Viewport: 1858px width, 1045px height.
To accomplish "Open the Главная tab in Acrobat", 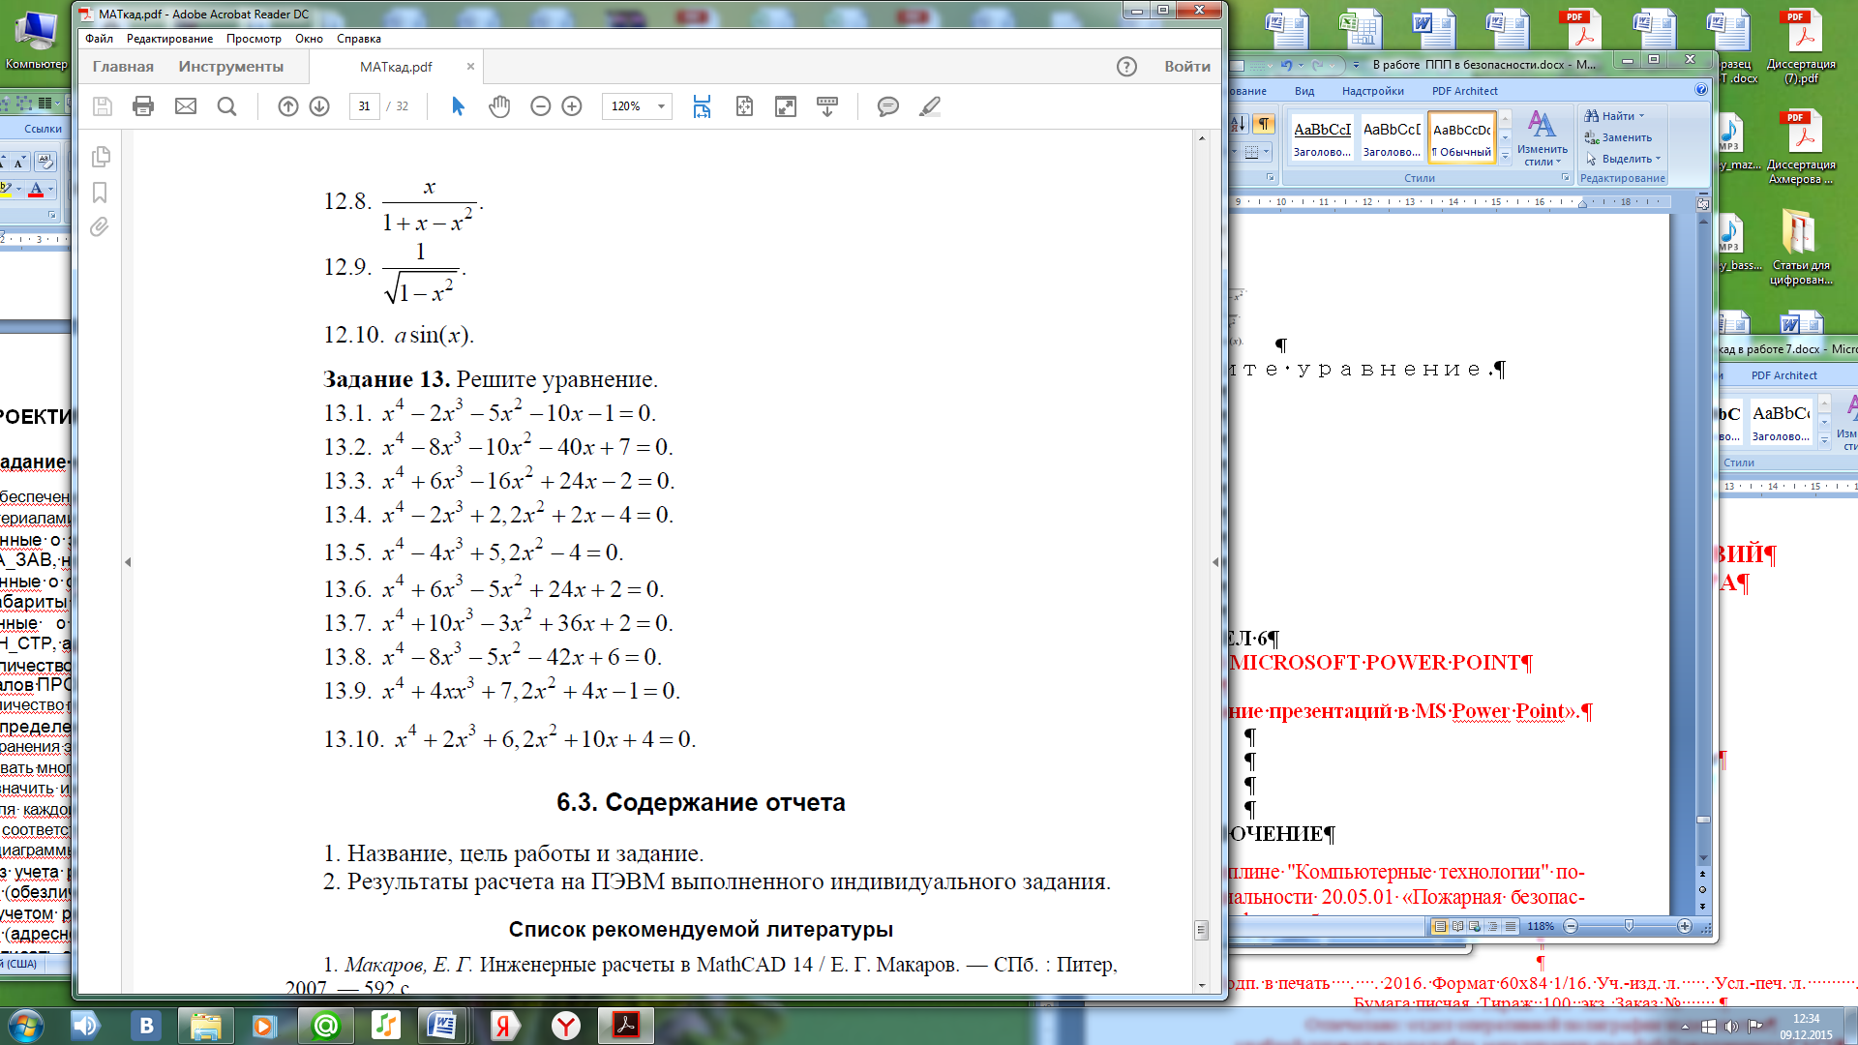I will coord(123,67).
